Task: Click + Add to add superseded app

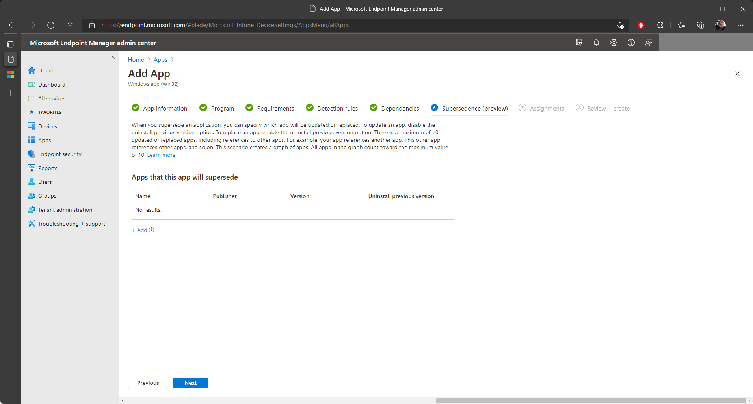Action: 139,230
